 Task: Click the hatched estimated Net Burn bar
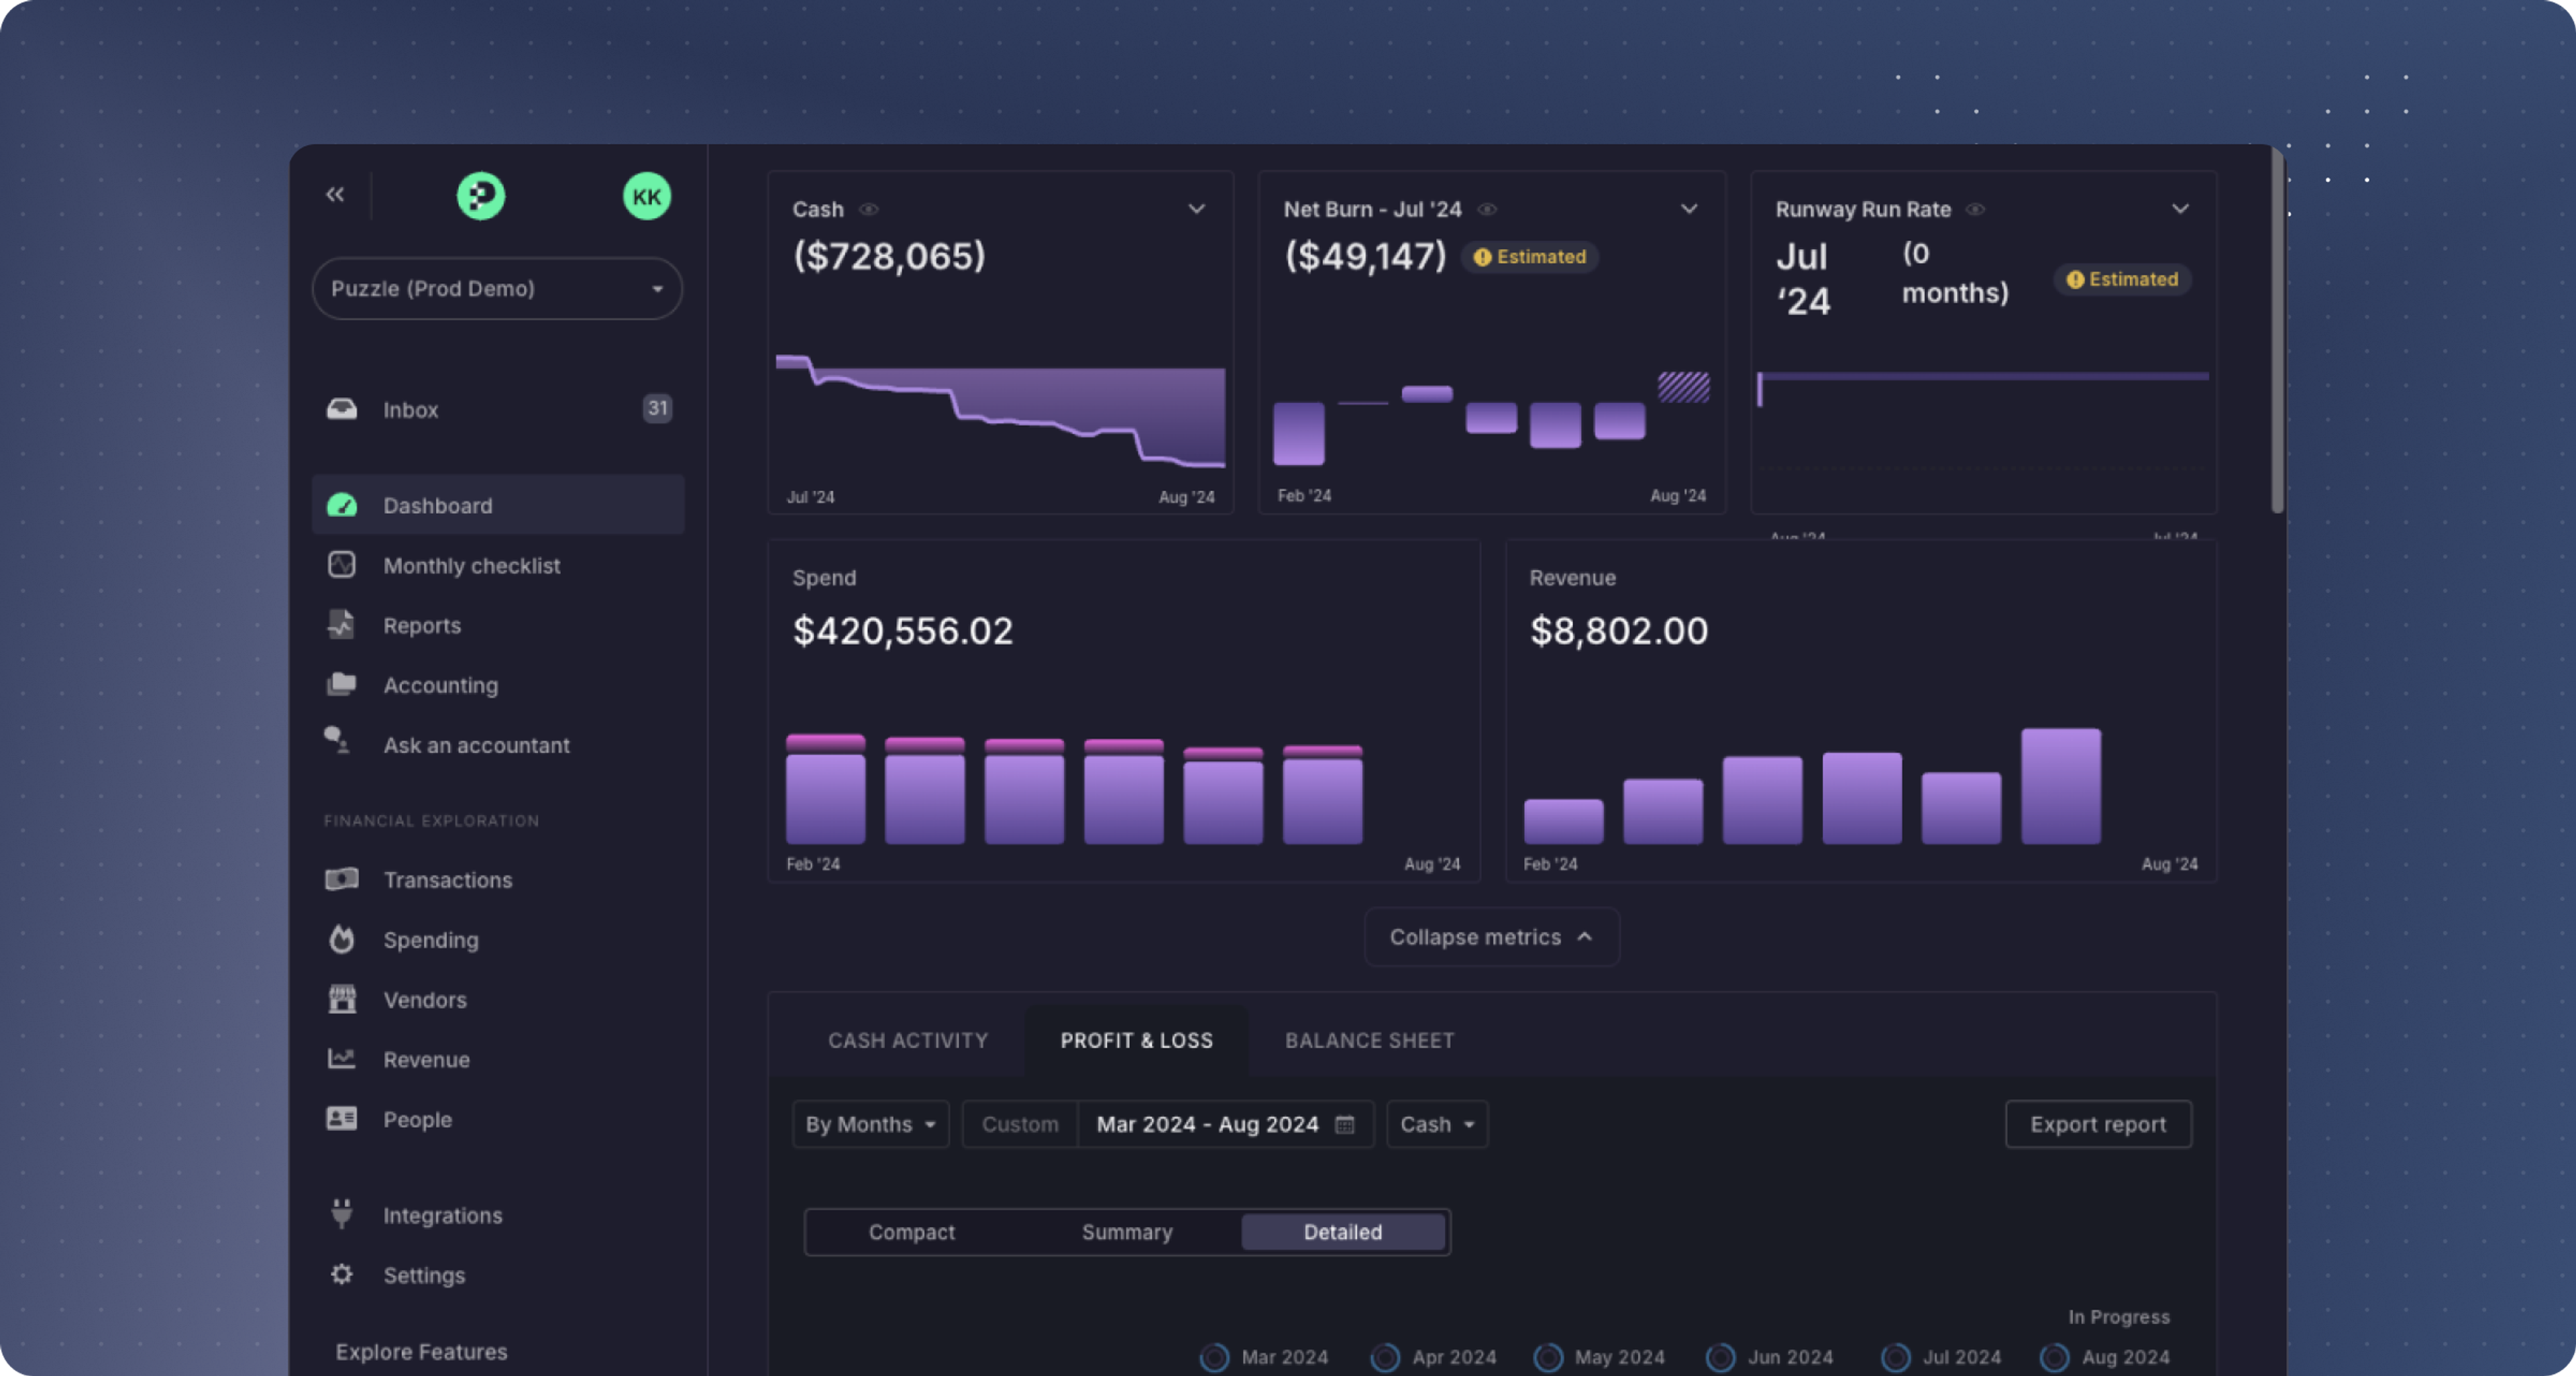1683,387
